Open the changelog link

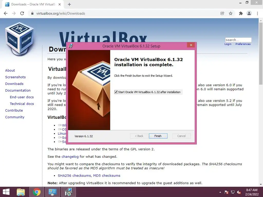tap(70, 157)
